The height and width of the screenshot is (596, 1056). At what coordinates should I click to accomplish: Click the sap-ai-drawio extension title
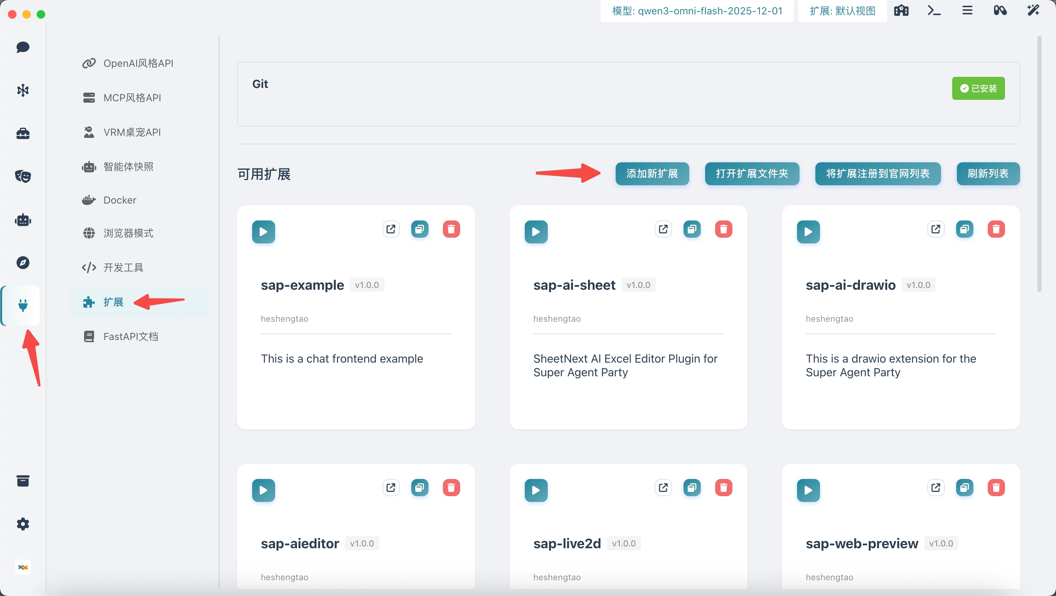click(x=851, y=285)
